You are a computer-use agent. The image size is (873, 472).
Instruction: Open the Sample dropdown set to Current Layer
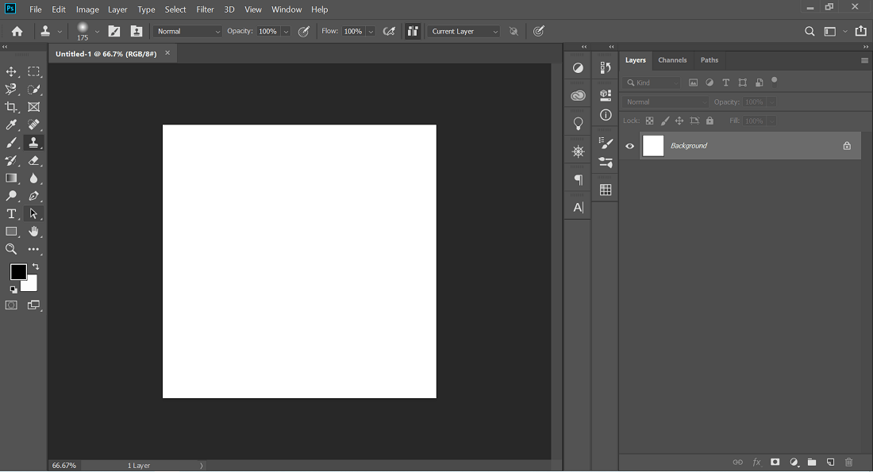[x=463, y=31]
